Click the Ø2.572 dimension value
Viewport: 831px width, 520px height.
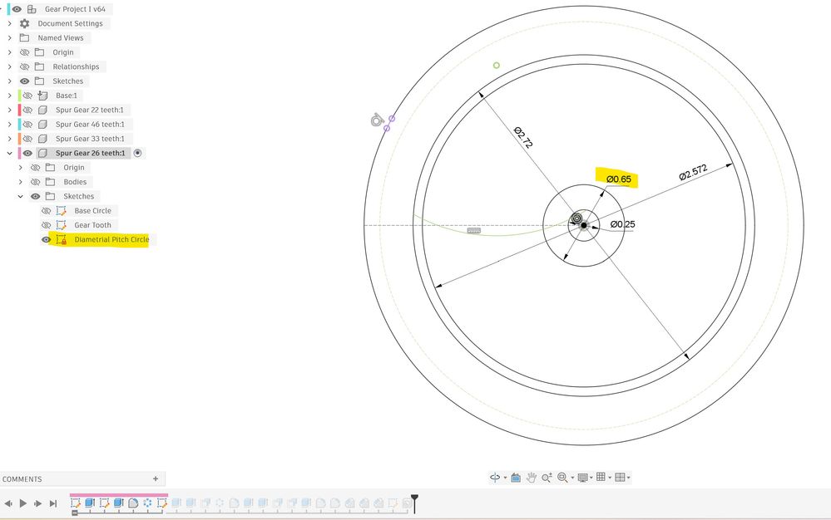pos(693,173)
